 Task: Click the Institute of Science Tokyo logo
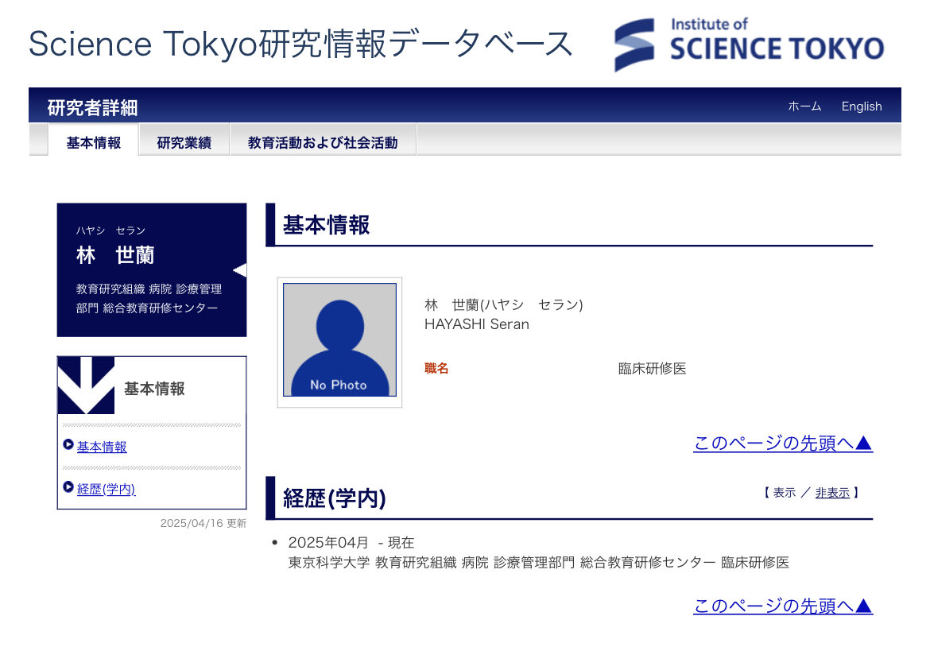748,44
